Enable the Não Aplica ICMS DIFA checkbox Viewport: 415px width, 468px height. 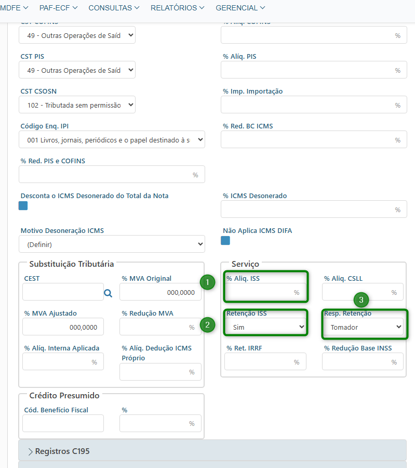pos(225,240)
